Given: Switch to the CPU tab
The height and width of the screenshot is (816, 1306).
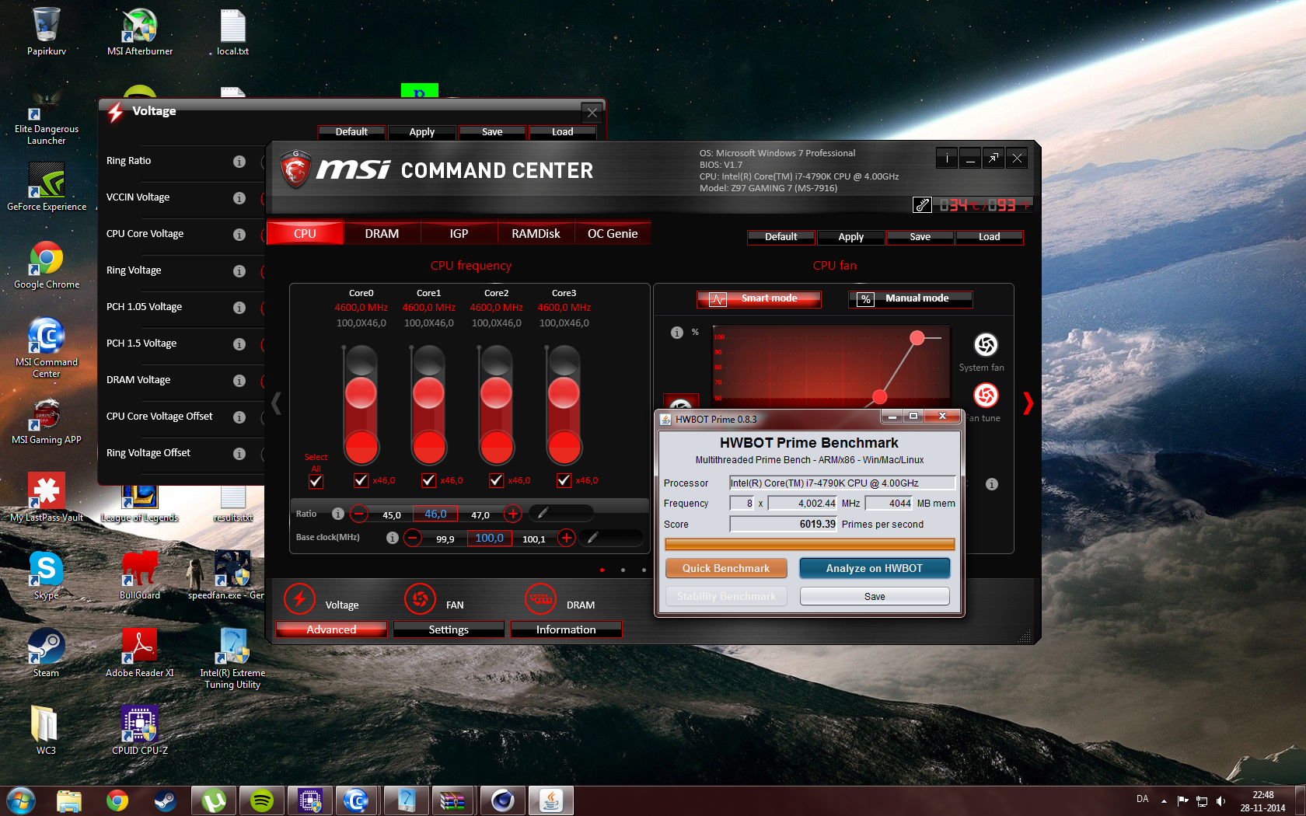Looking at the screenshot, I should point(305,233).
